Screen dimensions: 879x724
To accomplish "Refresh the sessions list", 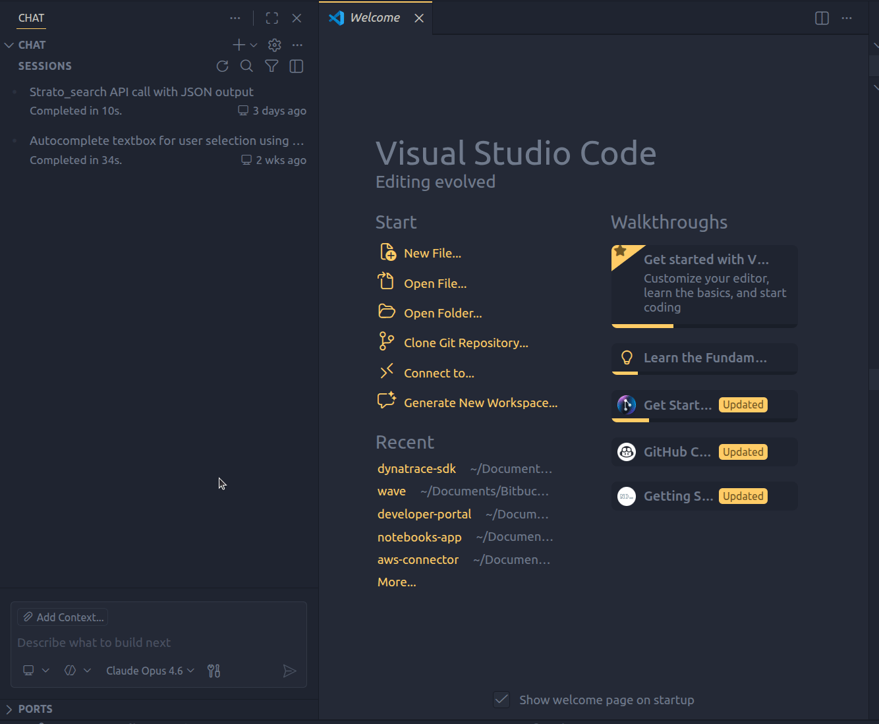I will point(222,66).
